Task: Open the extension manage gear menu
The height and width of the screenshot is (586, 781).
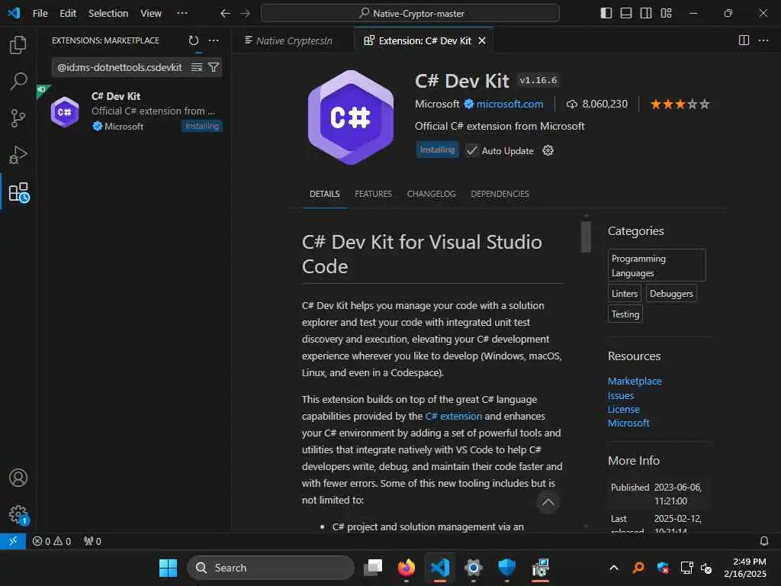Action: click(548, 150)
